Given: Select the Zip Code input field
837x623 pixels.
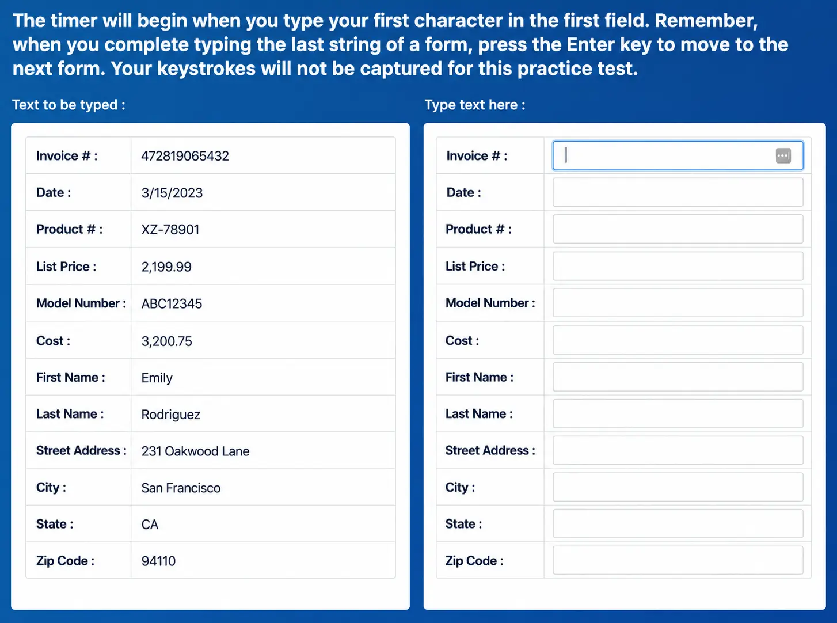Looking at the screenshot, I should [x=678, y=560].
